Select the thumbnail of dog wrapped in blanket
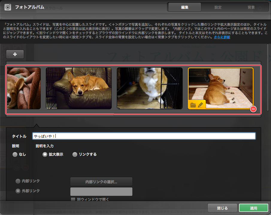This screenshot has height=215, width=271. [x=24, y=88]
